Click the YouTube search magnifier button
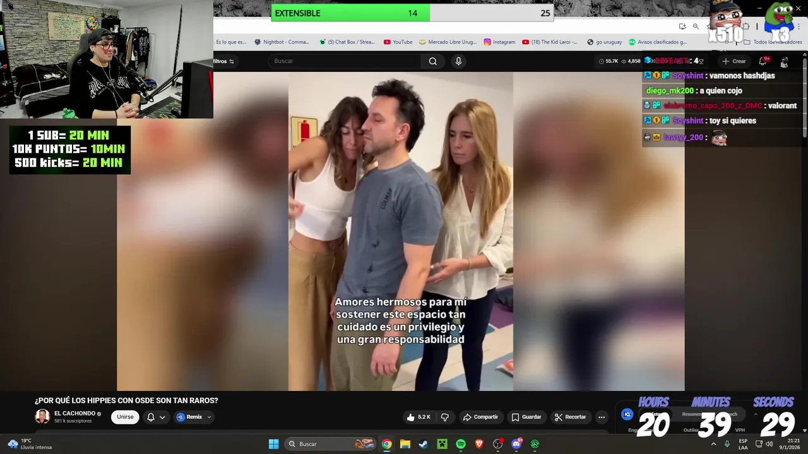 click(x=432, y=61)
